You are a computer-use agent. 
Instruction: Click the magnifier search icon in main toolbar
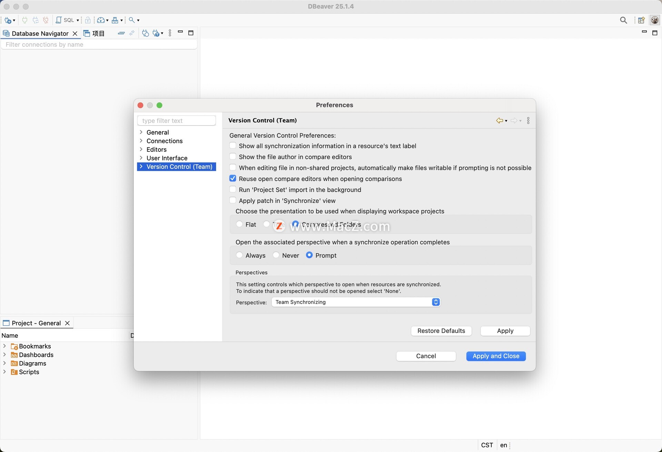tap(132, 20)
